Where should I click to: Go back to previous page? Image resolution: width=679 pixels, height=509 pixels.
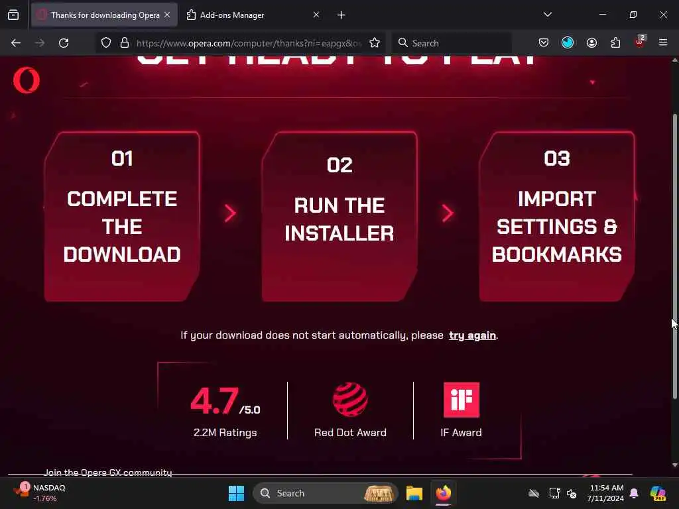click(16, 43)
